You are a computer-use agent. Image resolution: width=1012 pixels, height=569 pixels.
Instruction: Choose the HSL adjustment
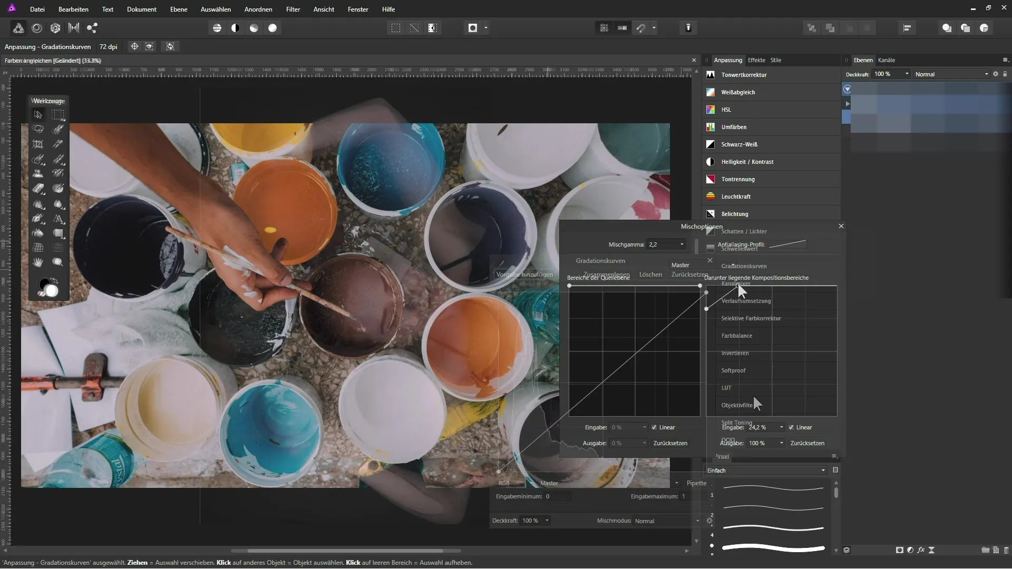point(772,110)
